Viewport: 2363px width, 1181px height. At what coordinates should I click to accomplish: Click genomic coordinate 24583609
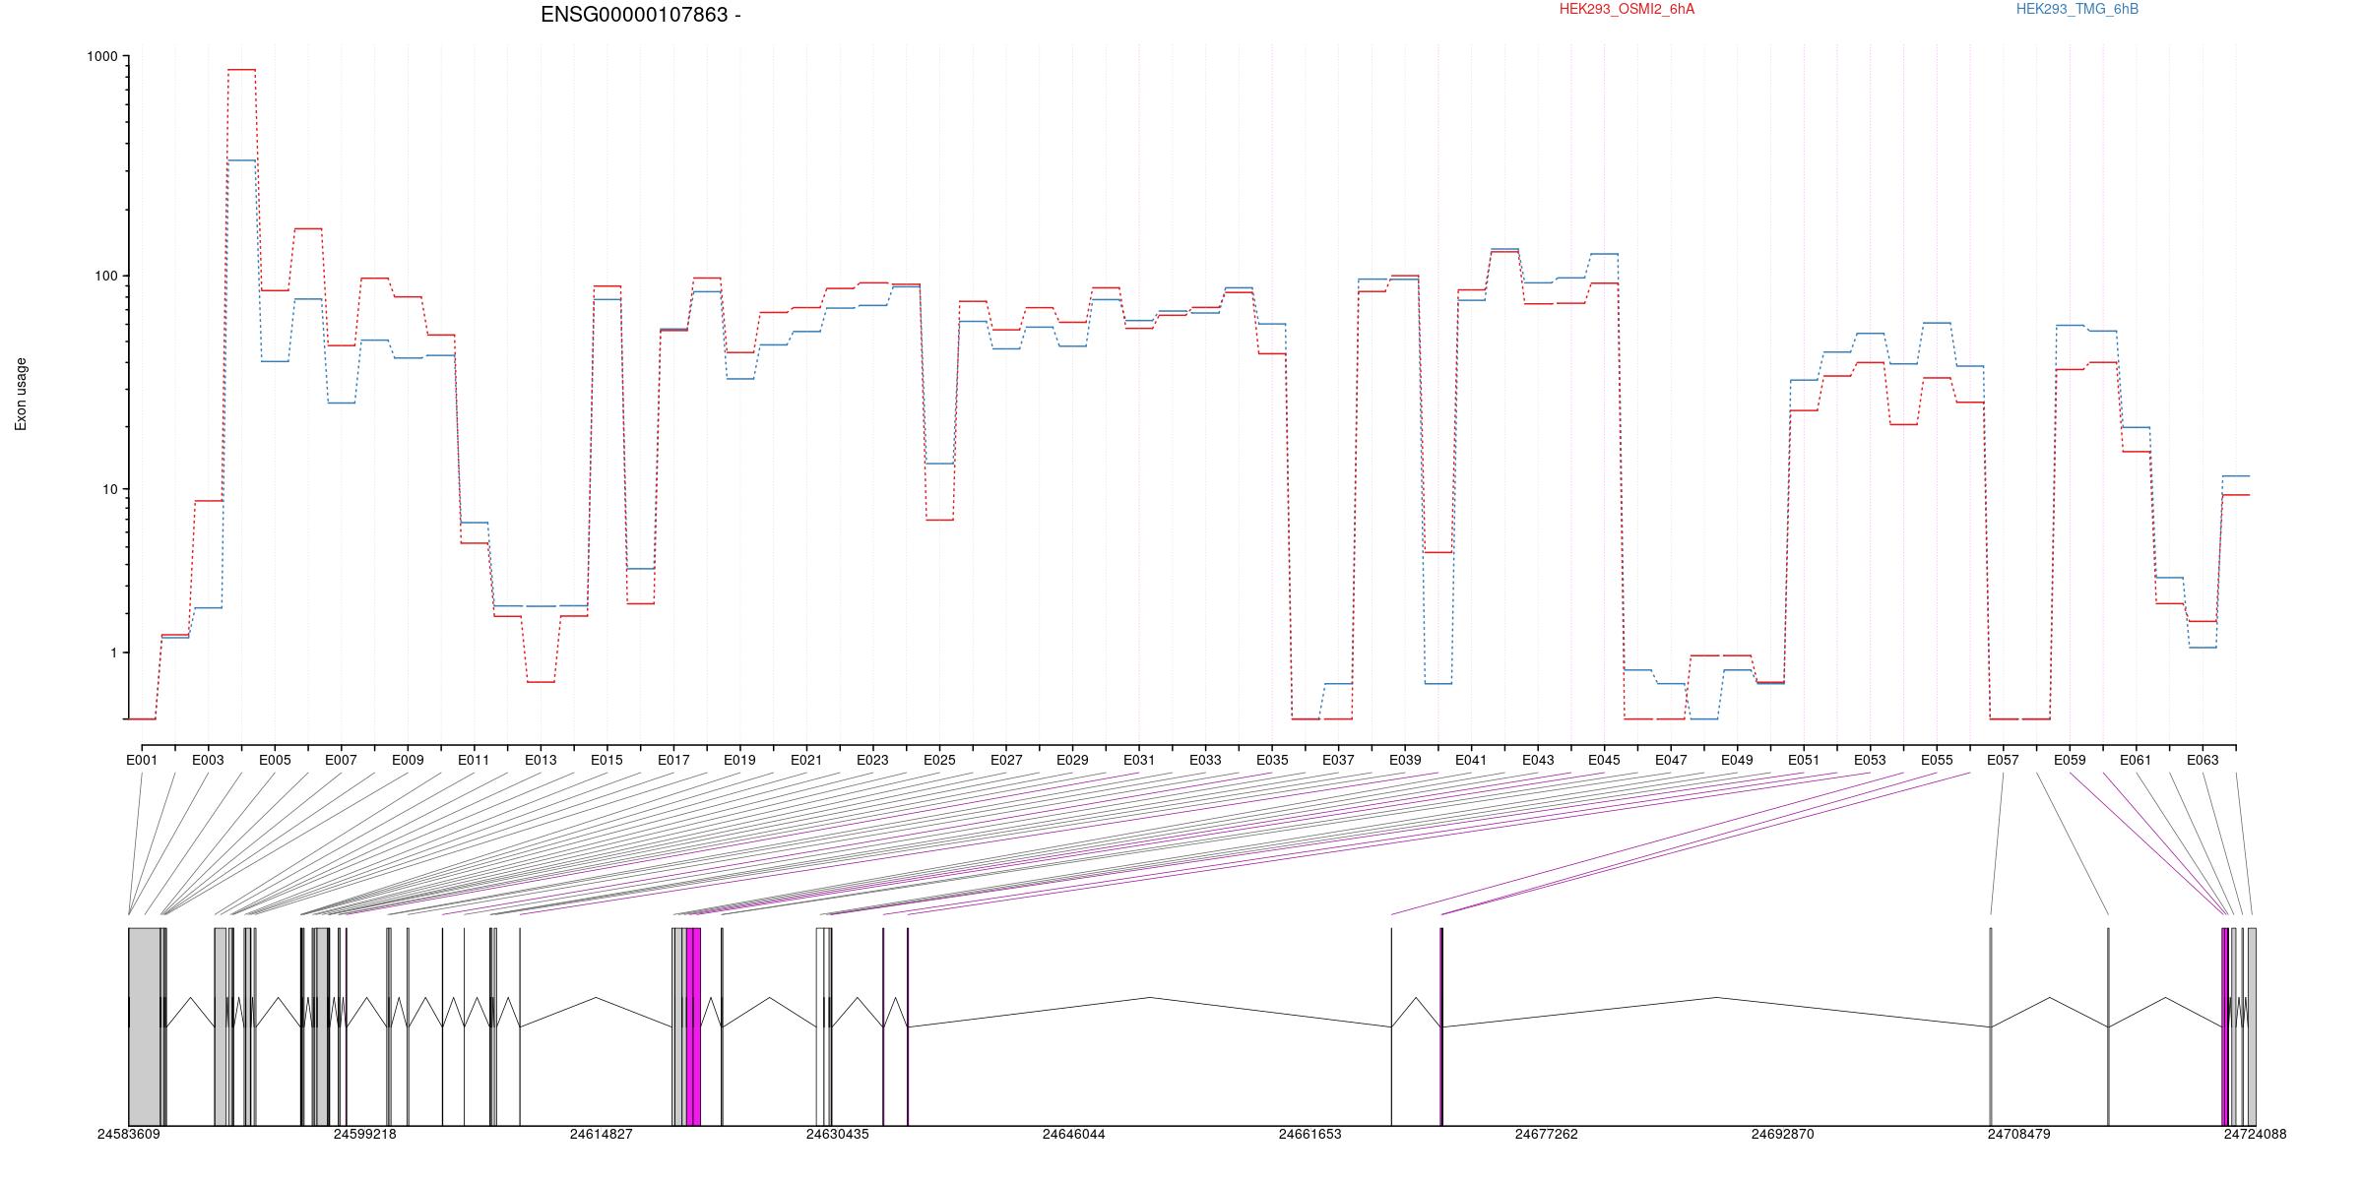(128, 1134)
